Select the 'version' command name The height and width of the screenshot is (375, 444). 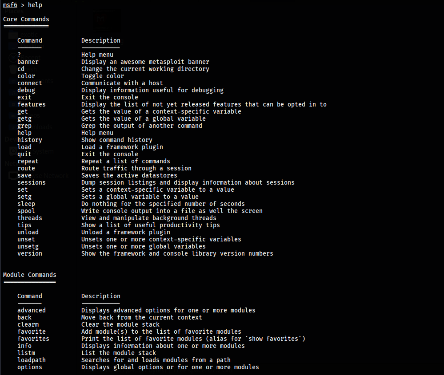click(x=30, y=253)
